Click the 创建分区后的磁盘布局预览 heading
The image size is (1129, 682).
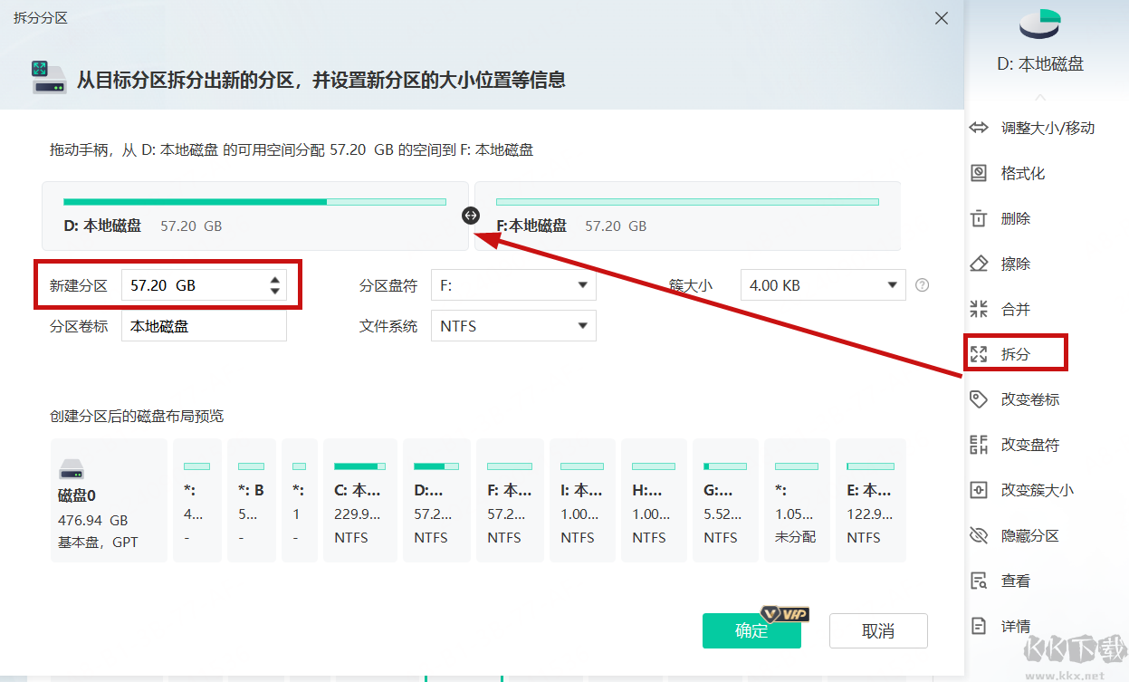(x=137, y=417)
